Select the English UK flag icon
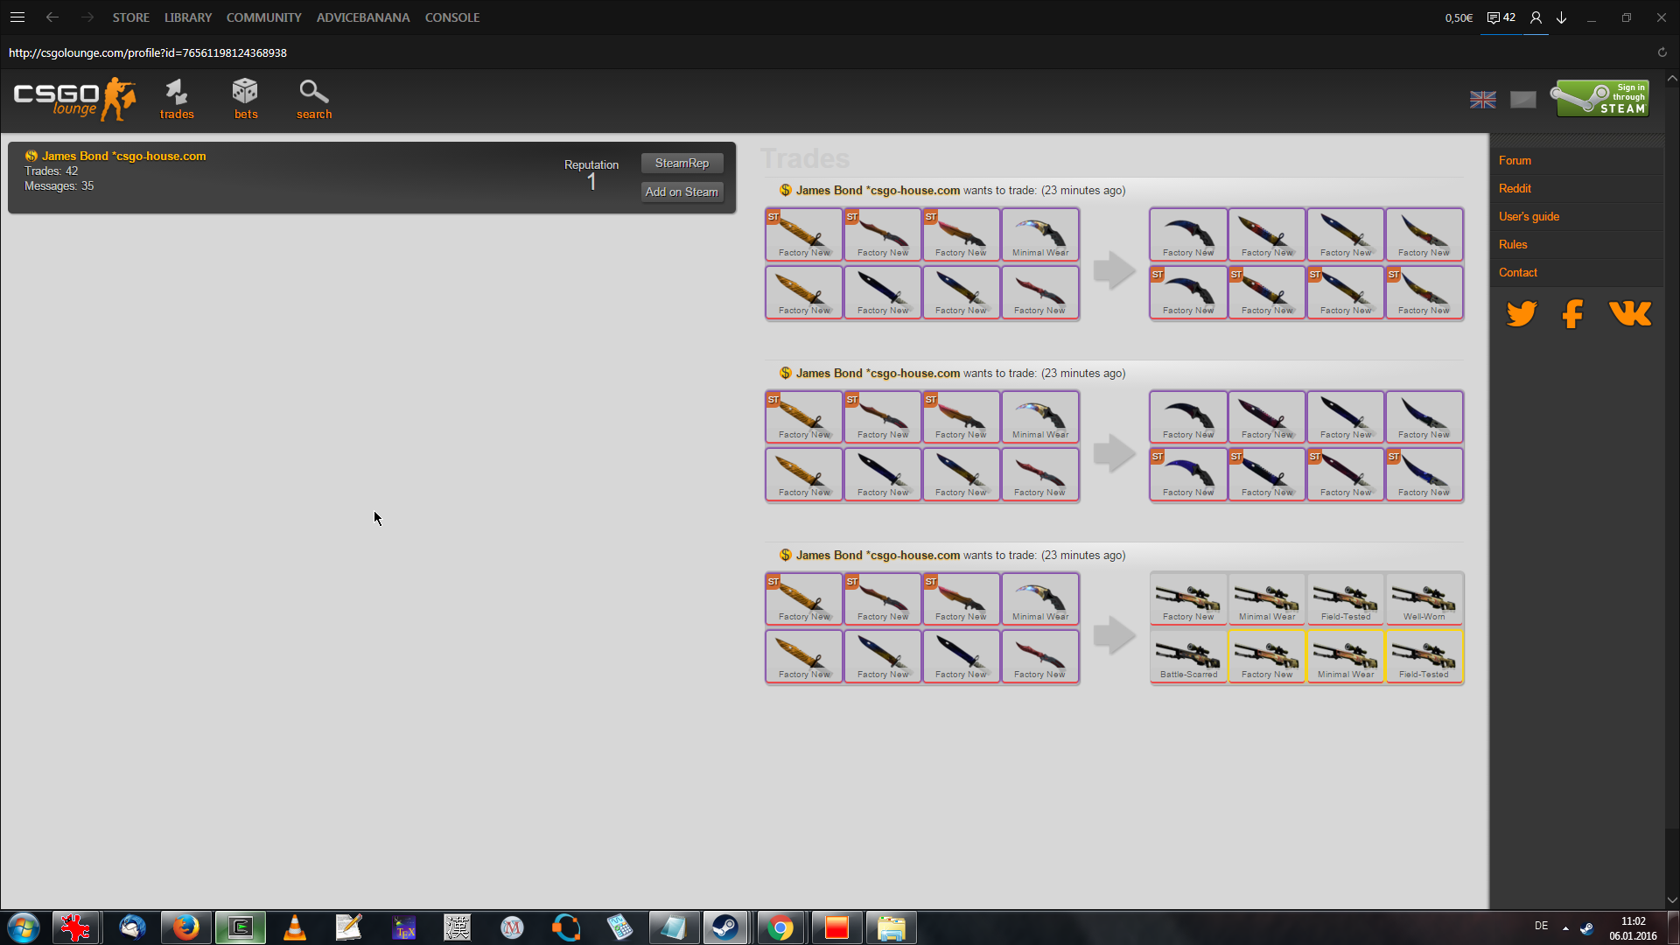1680x945 pixels. click(x=1482, y=100)
